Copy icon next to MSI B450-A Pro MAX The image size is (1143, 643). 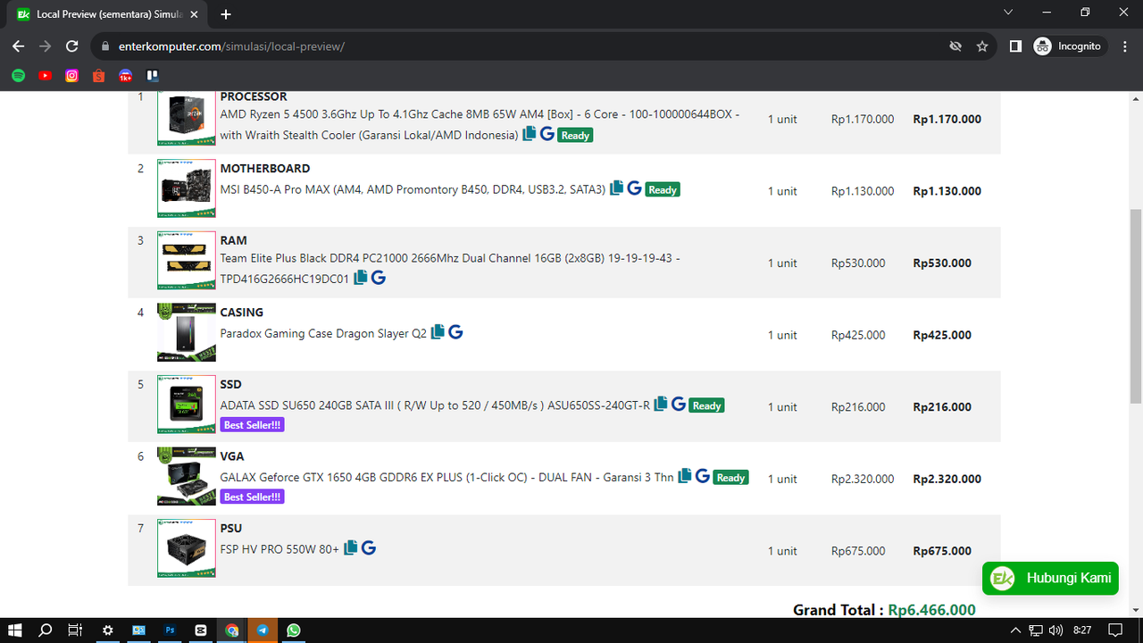tap(616, 188)
